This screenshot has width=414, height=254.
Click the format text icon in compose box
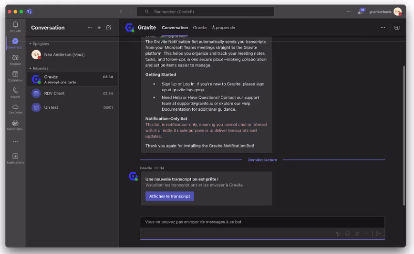(338, 233)
